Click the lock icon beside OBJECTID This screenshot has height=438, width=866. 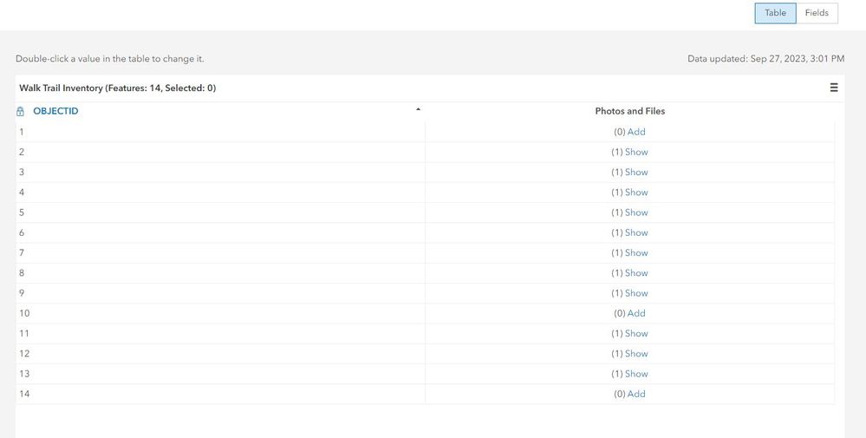point(21,112)
